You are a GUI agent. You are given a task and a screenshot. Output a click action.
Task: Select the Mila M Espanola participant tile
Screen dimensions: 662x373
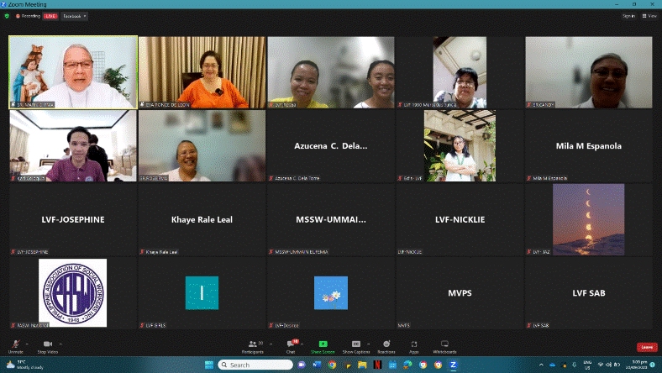click(588, 146)
